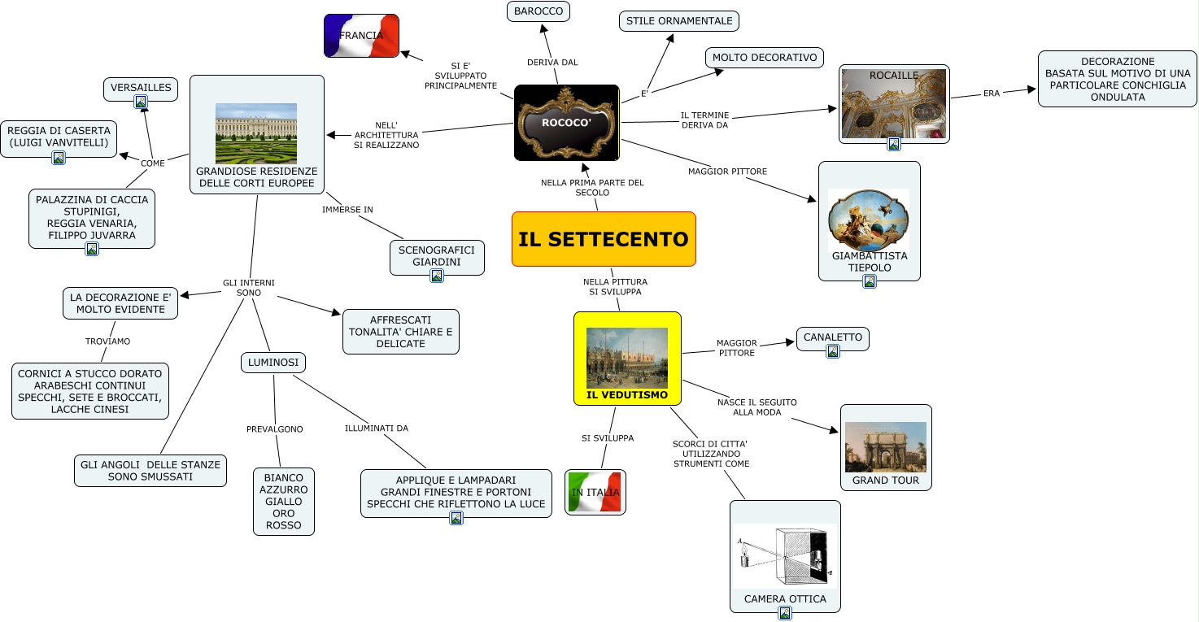The height and width of the screenshot is (622, 1199).
Task: Select the French flag FRANCIA node
Action: (x=361, y=36)
